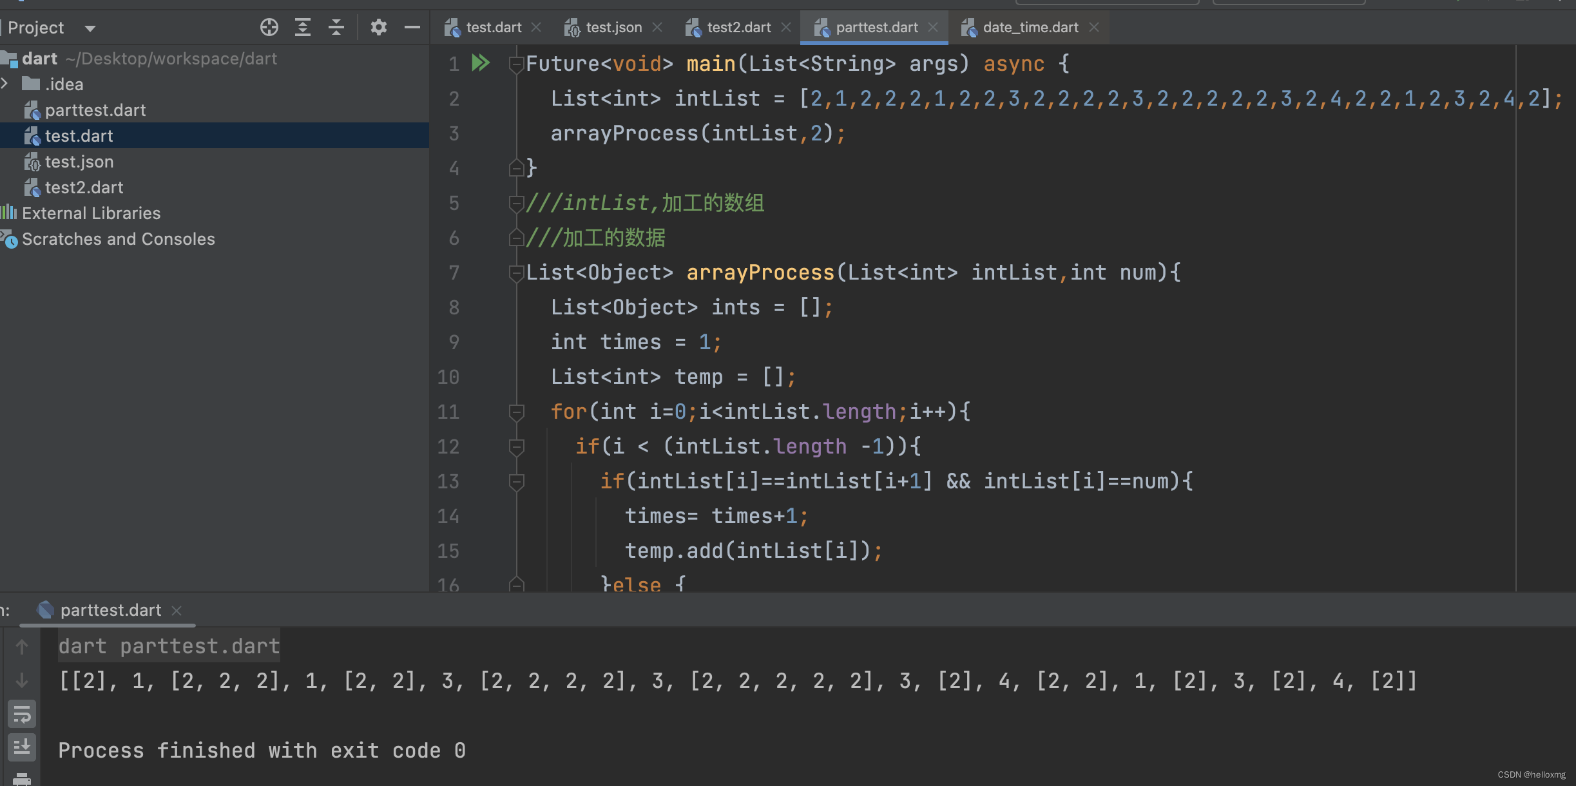Click the intList declaration on line 2
The image size is (1576, 786).
pyautogui.click(x=717, y=99)
